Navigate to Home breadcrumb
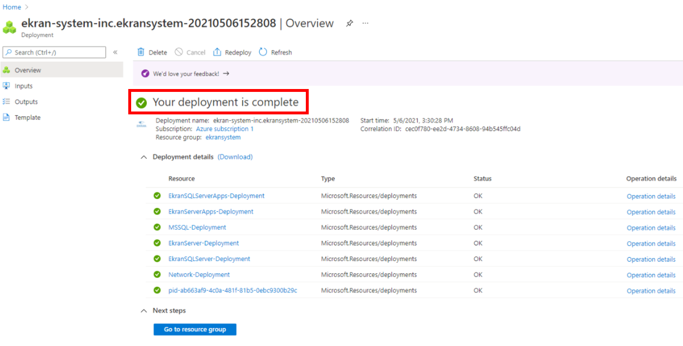 tap(12, 7)
